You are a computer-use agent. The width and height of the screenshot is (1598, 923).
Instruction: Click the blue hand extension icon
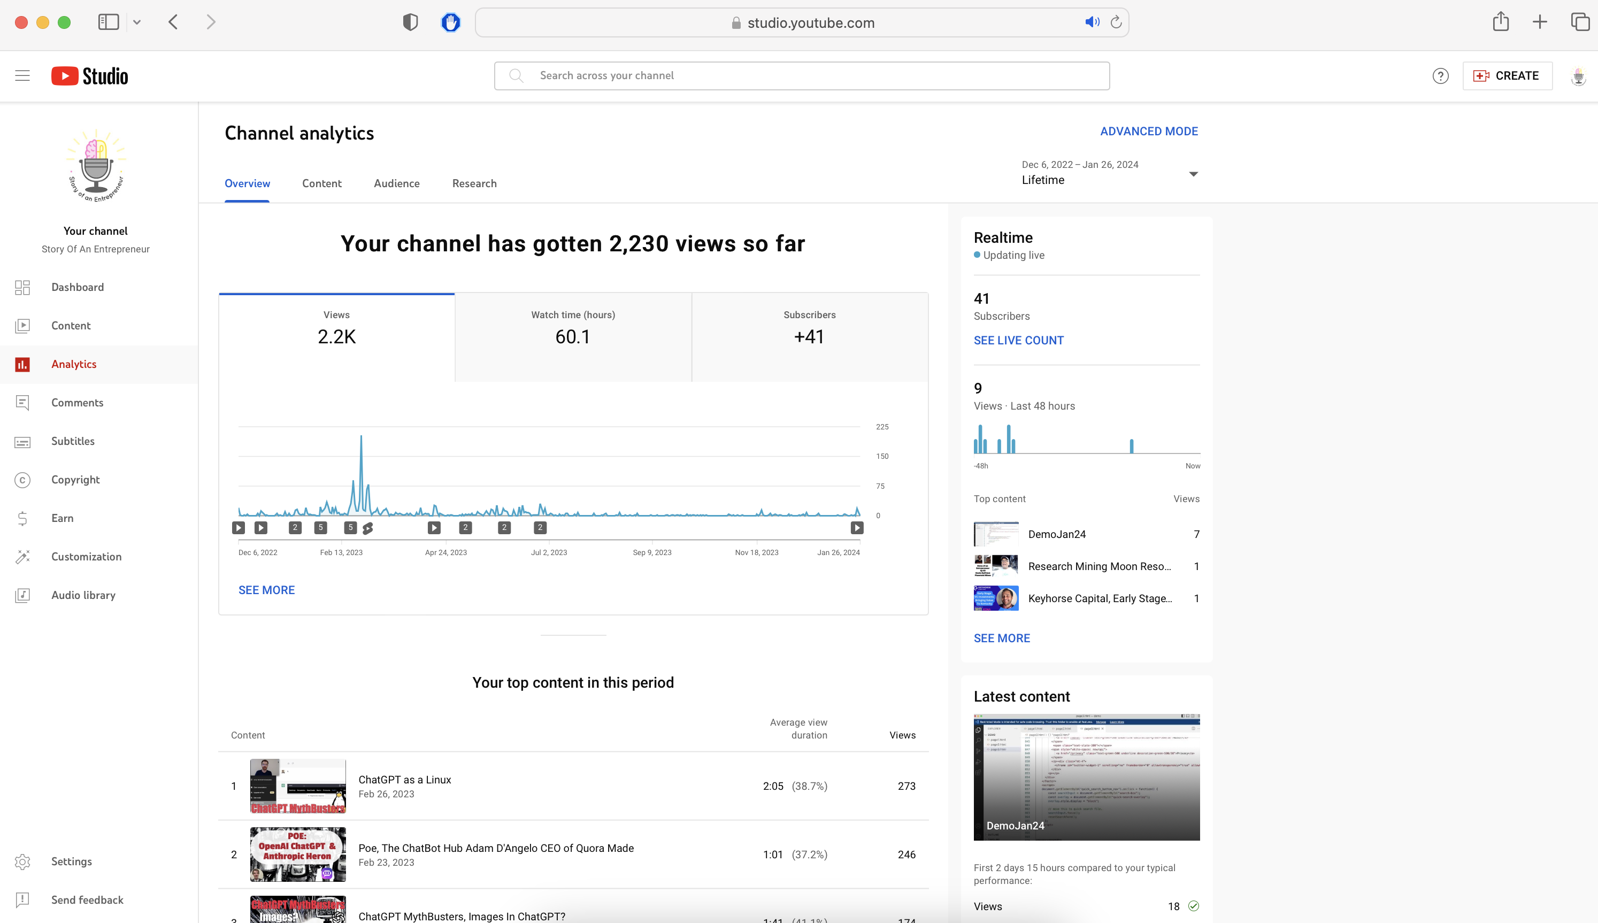pos(451,22)
